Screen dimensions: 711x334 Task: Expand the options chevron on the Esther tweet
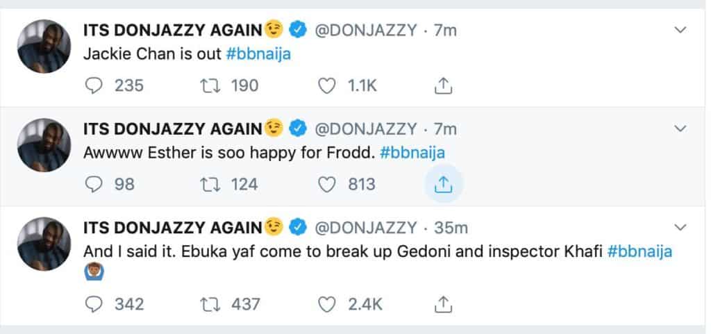680,128
